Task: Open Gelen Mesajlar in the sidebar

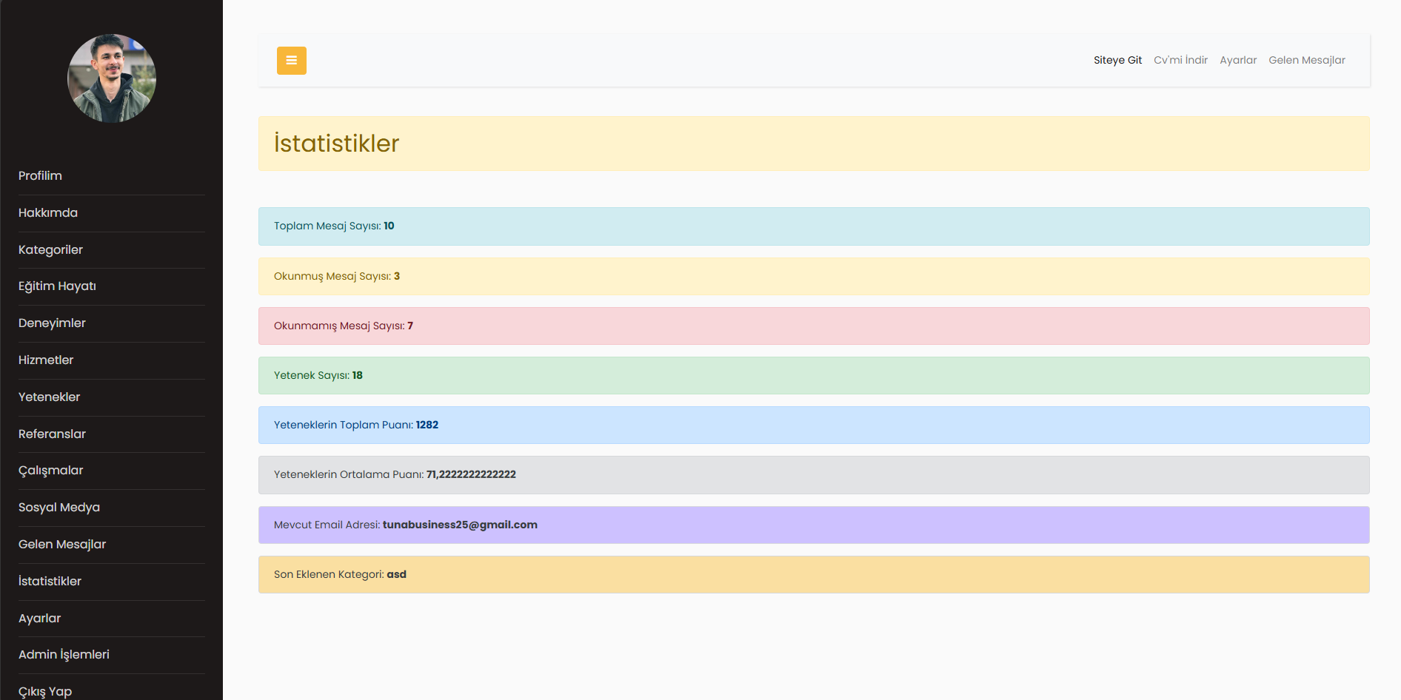Action: pos(62,545)
